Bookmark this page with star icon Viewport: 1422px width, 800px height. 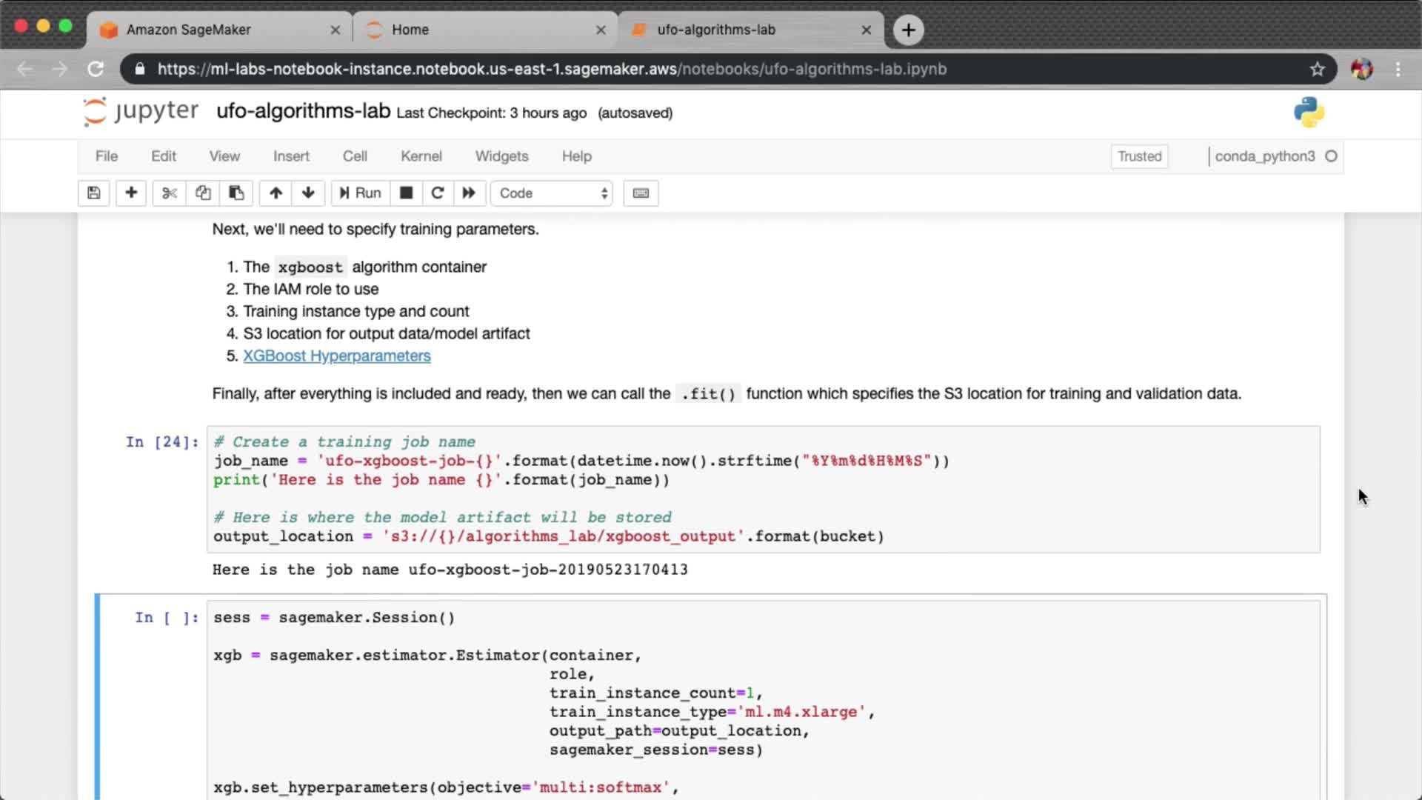(1317, 69)
